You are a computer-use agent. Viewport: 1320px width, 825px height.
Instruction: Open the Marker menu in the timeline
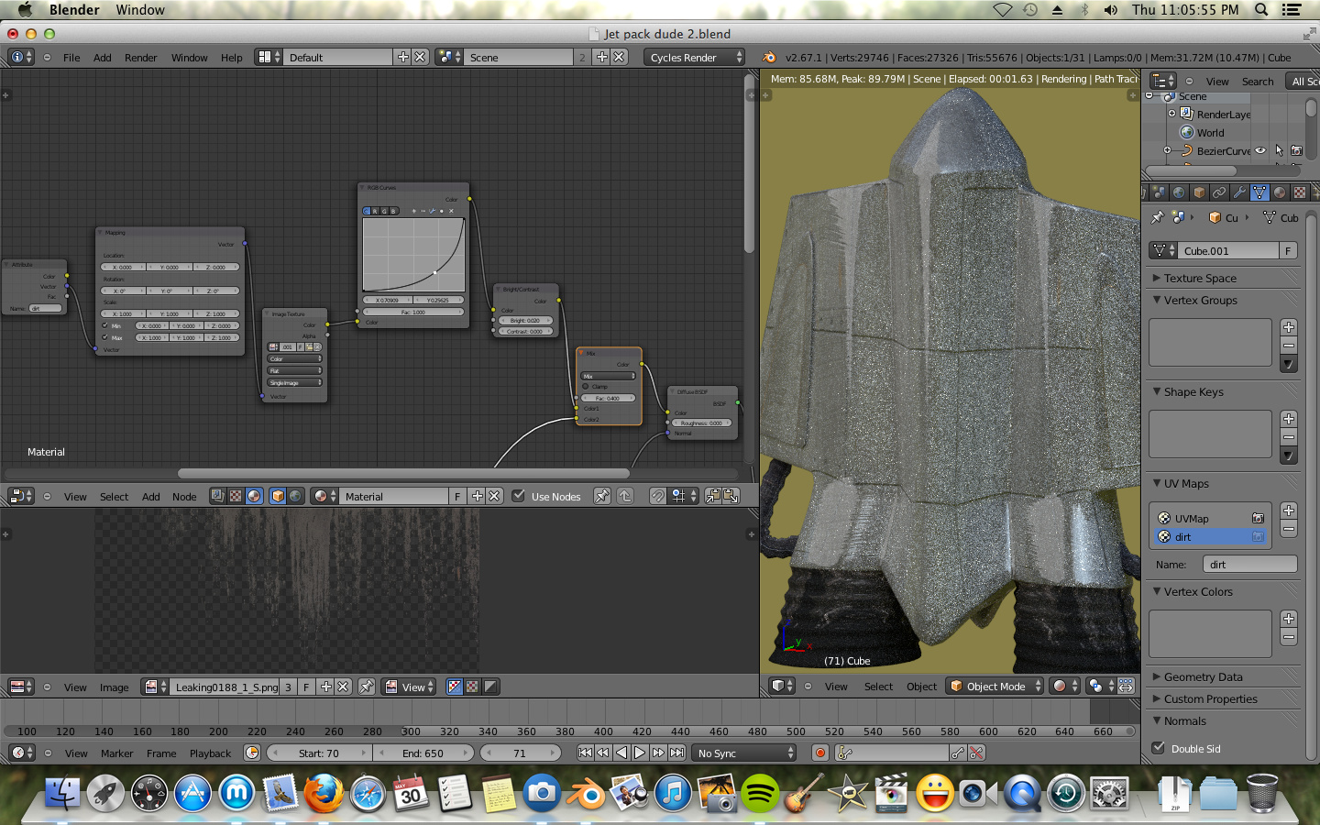click(x=116, y=753)
